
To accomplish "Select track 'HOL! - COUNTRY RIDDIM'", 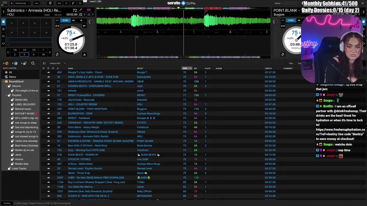I will point(82,104).
